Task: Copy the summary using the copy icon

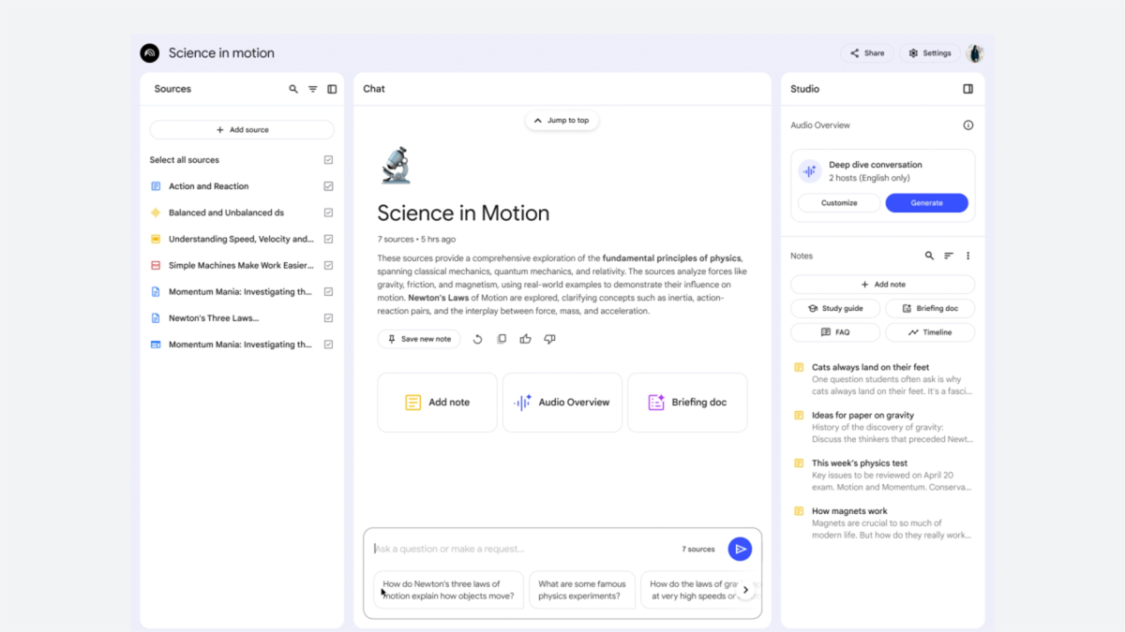Action: tap(501, 339)
